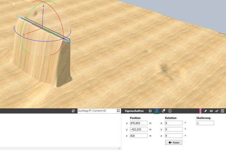The image size is (226, 150).
Task: Click the Rotation x input field
Action: (174, 123)
